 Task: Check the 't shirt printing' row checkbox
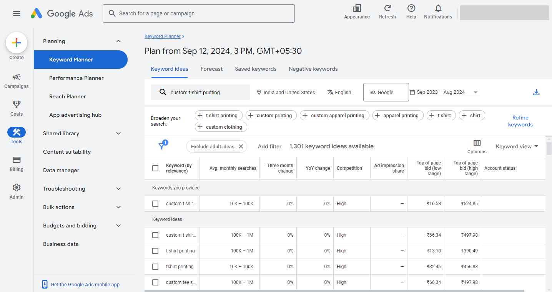155,251
